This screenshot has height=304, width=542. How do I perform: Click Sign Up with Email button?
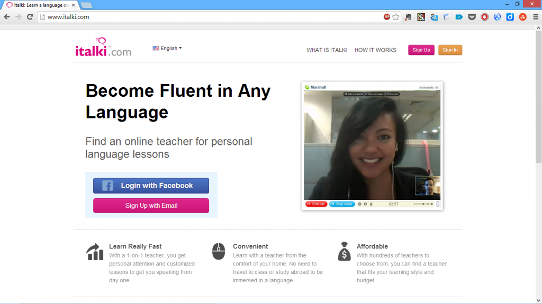(151, 206)
